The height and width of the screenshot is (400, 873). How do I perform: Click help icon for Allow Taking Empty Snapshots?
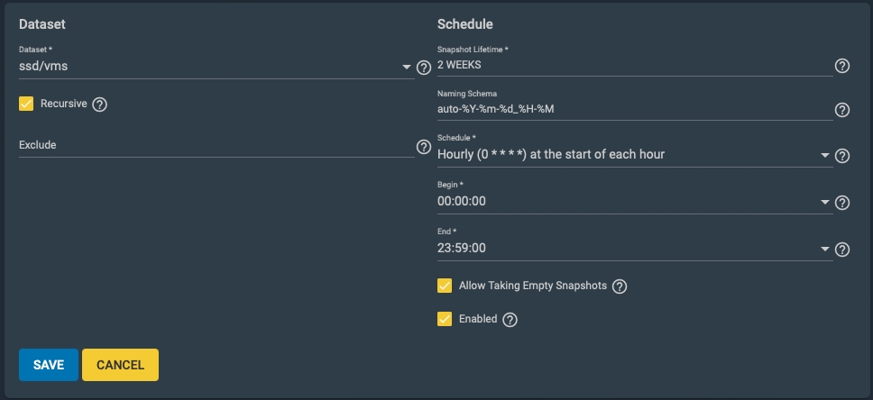pos(620,286)
